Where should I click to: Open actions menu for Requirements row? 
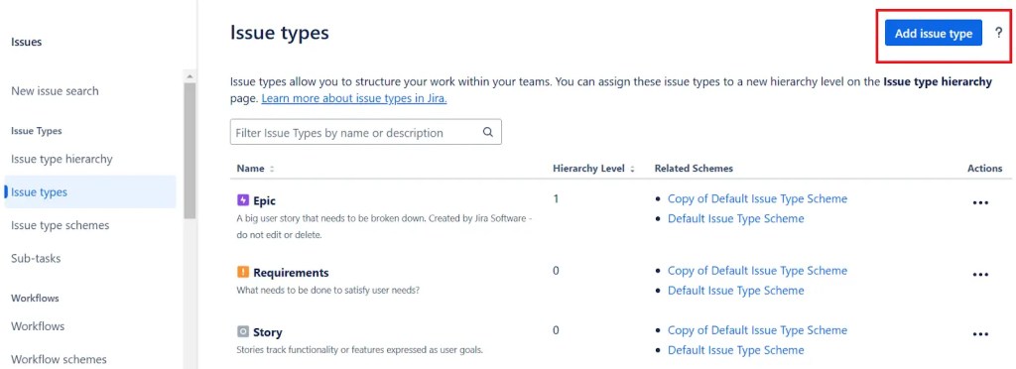coord(980,275)
